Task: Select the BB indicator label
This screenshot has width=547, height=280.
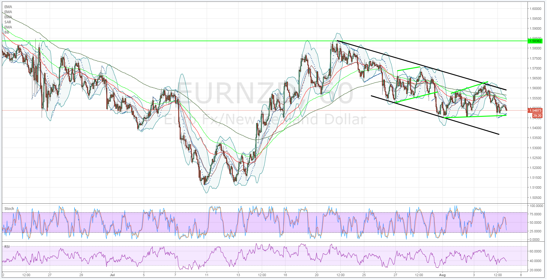Action: coord(7,32)
